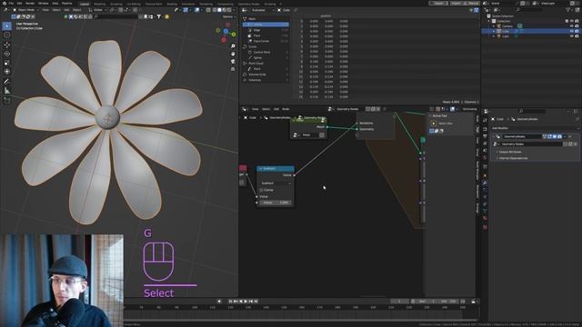Toggle GeometryNodes modifier edit mode display

(x=549, y=136)
